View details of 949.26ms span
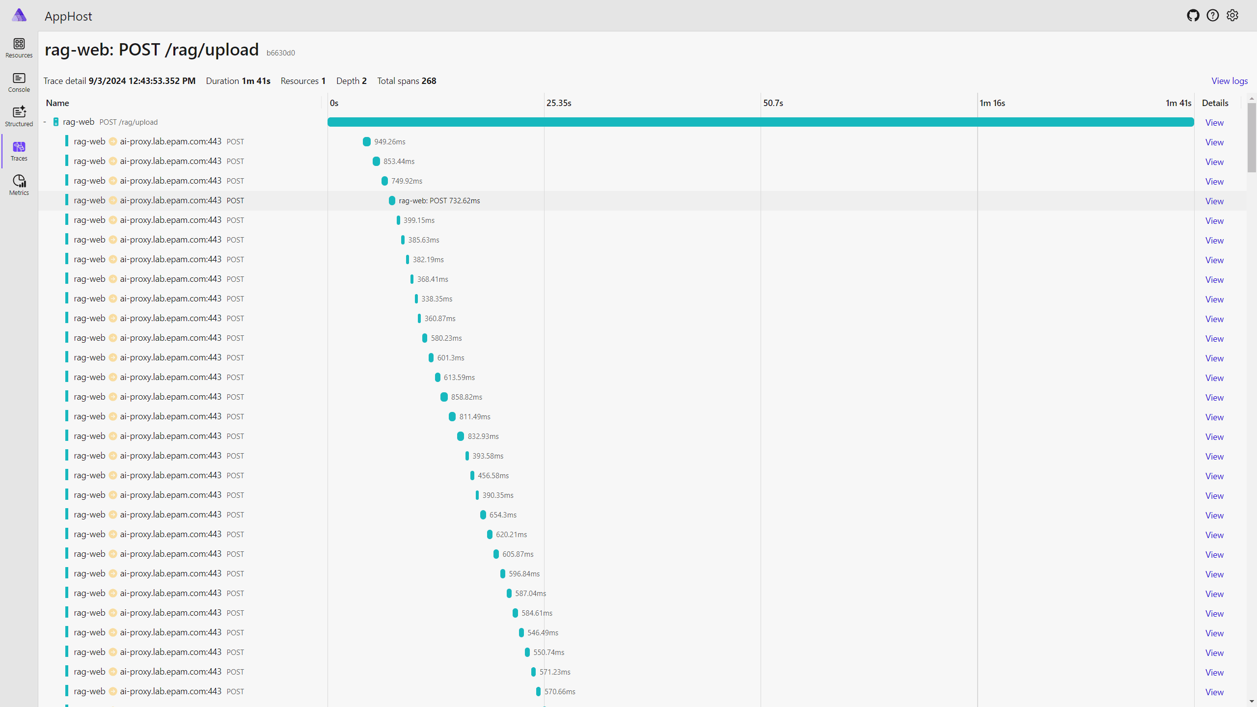 click(x=1214, y=142)
